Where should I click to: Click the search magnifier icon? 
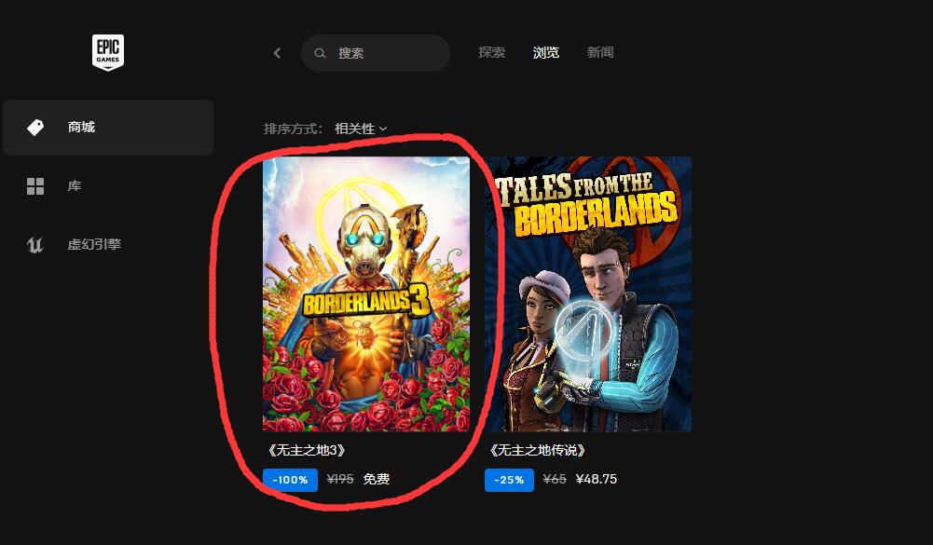320,53
